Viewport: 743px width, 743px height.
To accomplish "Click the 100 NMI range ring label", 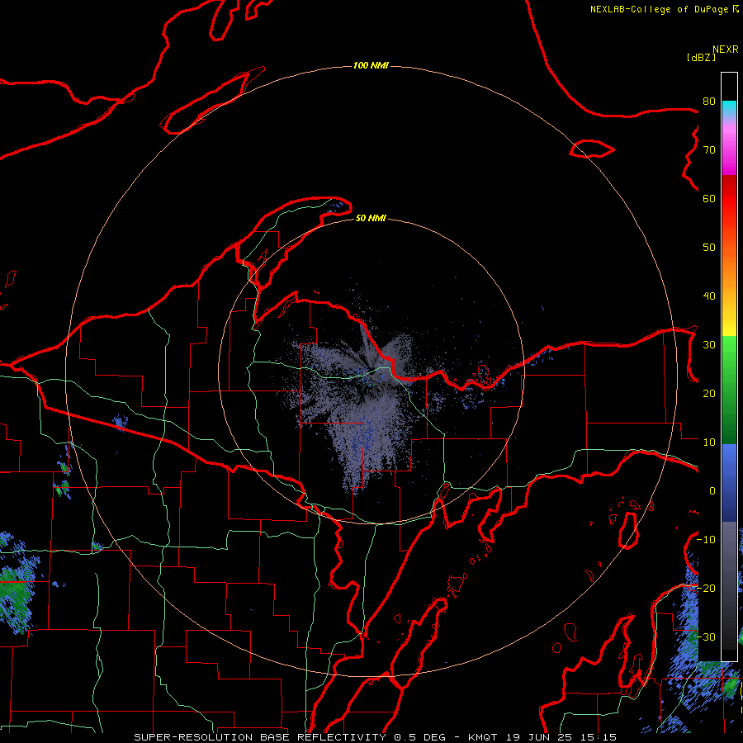I will pos(371,65).
